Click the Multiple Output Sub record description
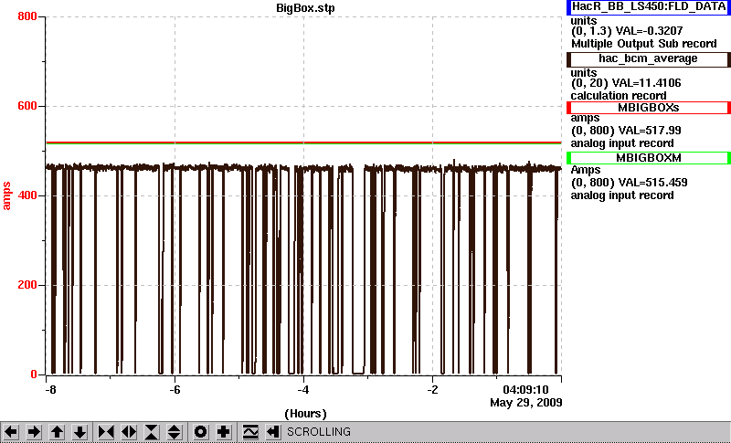Image resolution: width=731 pixels, height=443 pixels. (644, 44)
